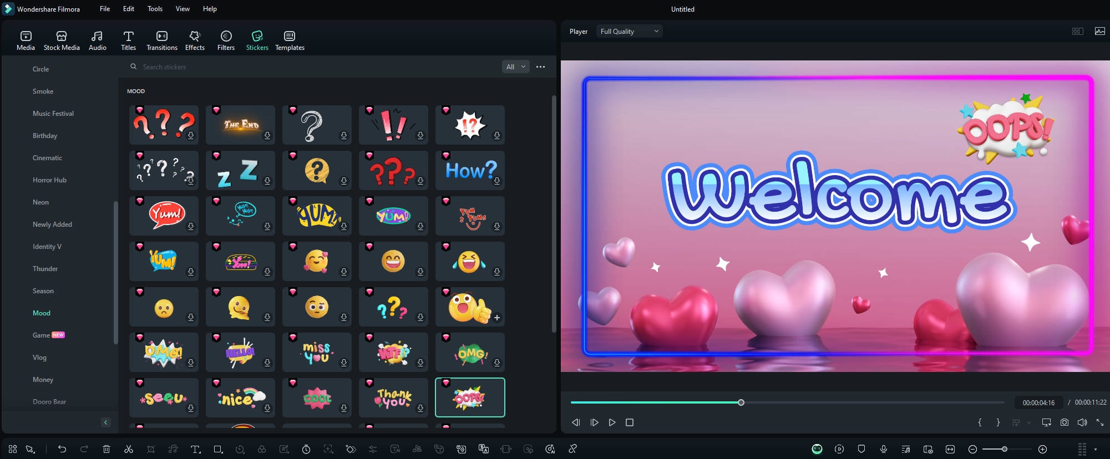Screen dimensions: 1110x459
Task: Zoom out timeline with minus button
Action: [x=972, y=449]
